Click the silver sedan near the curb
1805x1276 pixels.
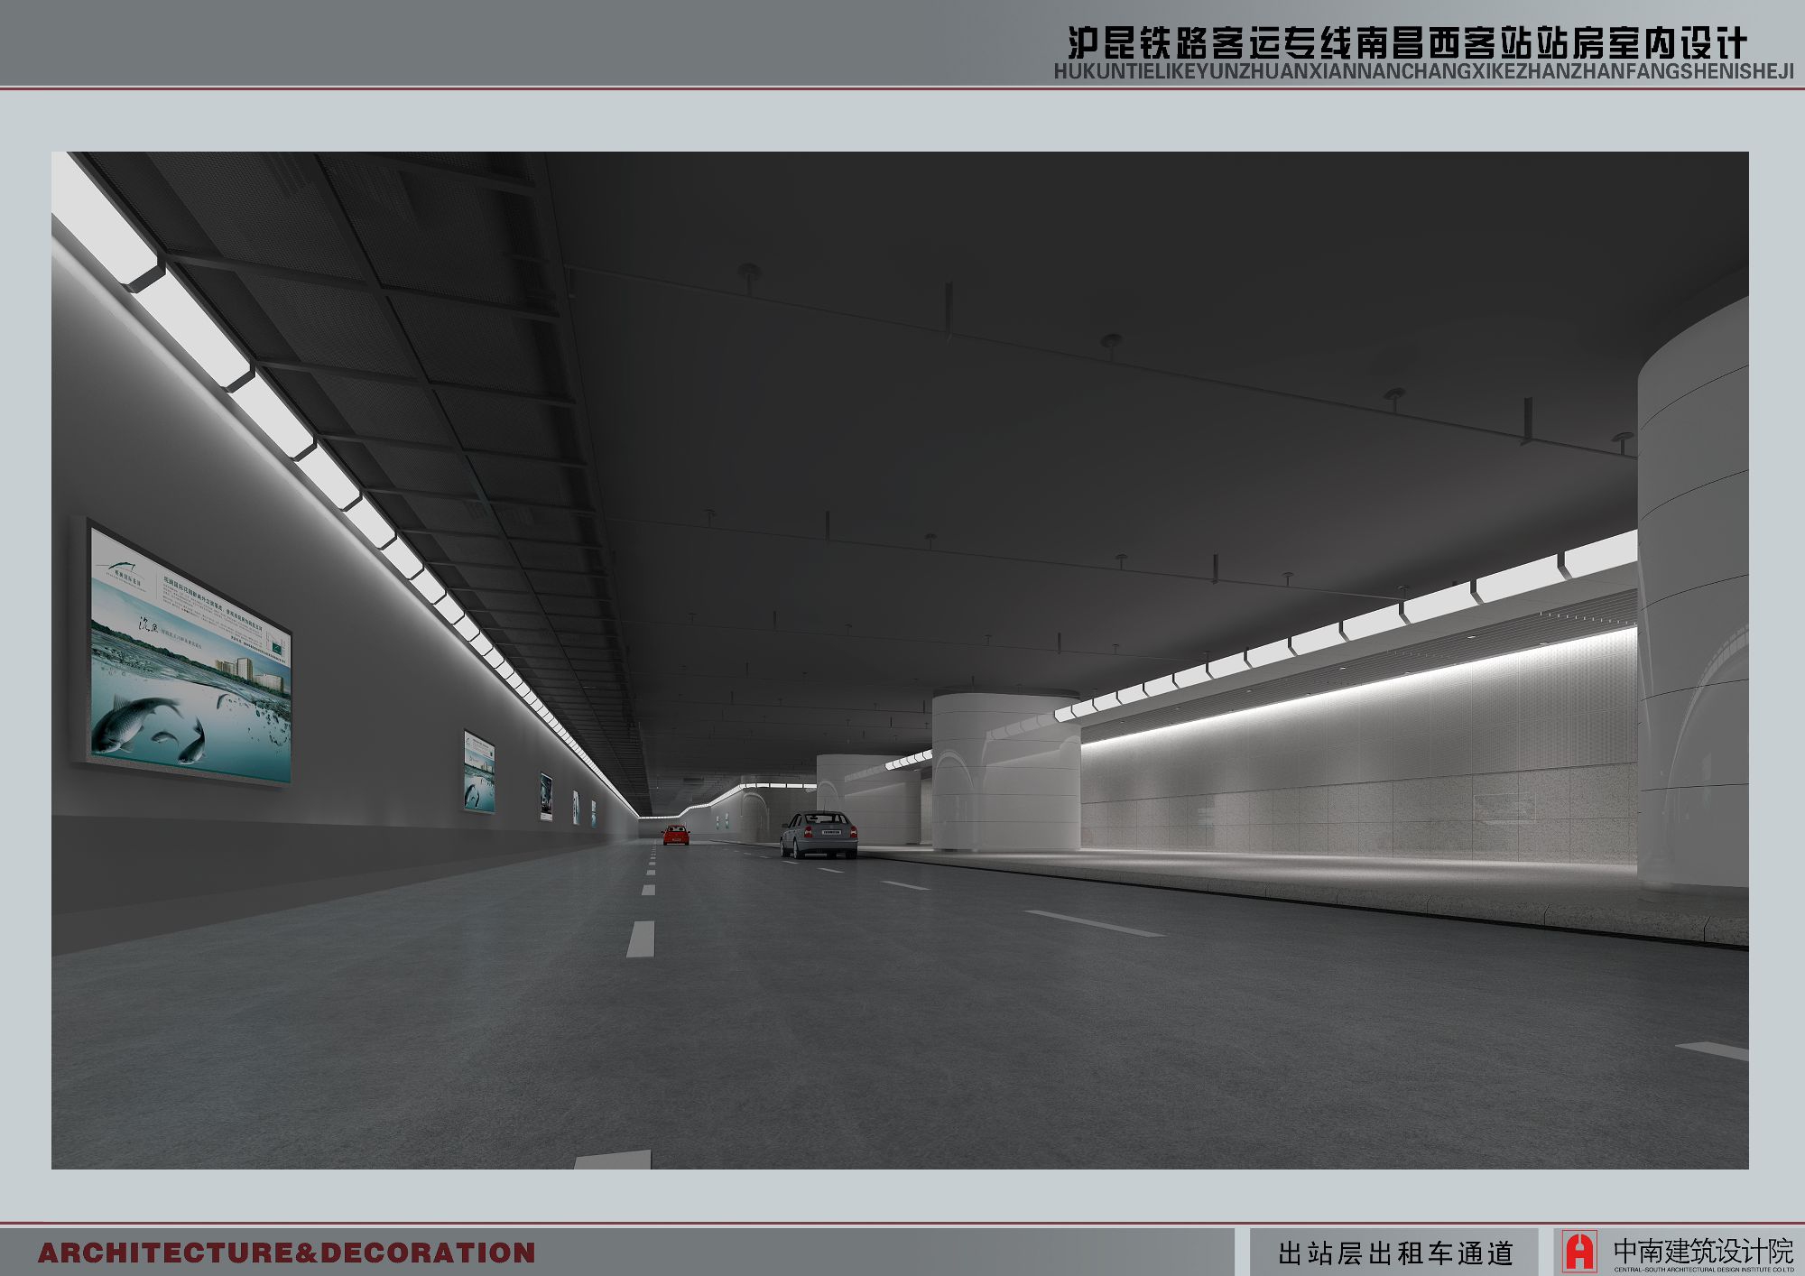click(x=819, y=834)
